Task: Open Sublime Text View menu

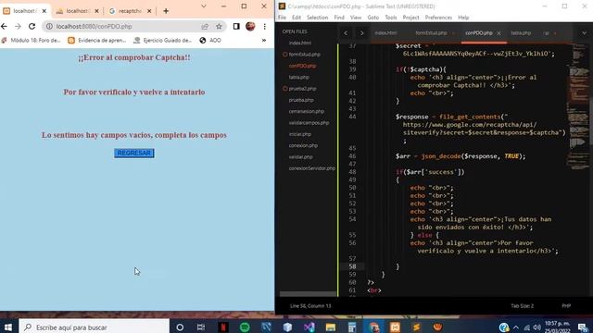Action: [356, 18]
